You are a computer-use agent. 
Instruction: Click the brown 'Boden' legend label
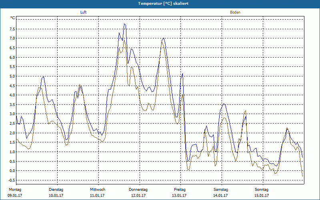pos(235,12)
